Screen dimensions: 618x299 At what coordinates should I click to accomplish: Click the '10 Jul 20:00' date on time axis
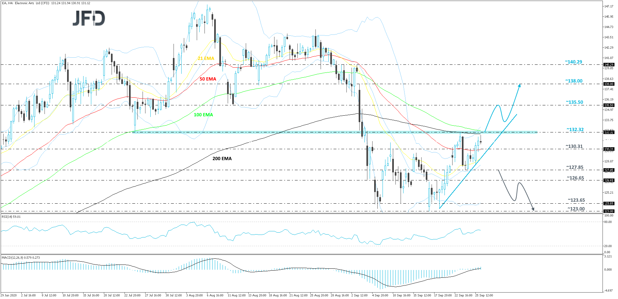(x=70, y=295)
